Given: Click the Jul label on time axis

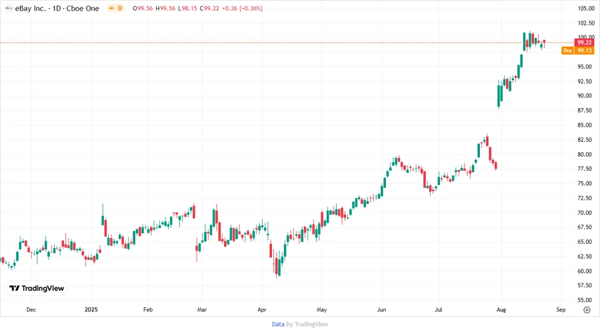Looking at the screenshot, I should click(439, 309).
